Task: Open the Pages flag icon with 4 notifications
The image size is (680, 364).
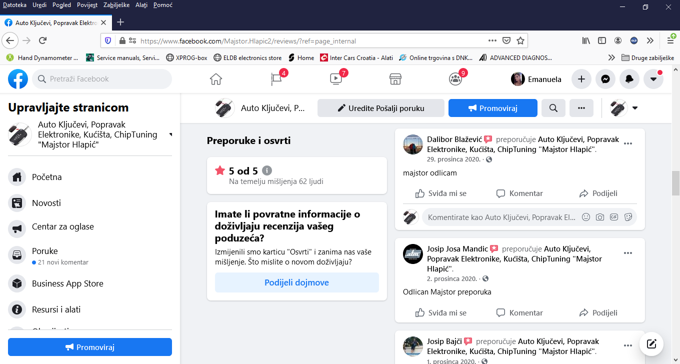Action: tap(276, 79)
